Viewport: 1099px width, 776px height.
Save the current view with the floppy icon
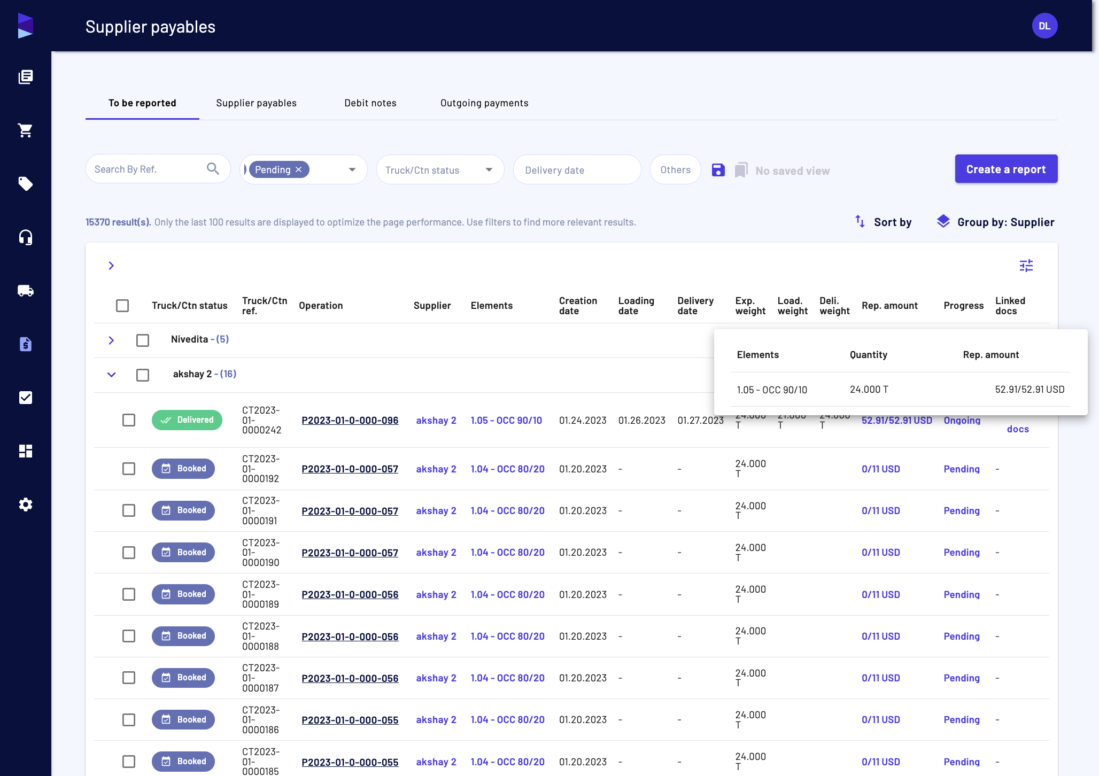point(718,170)
